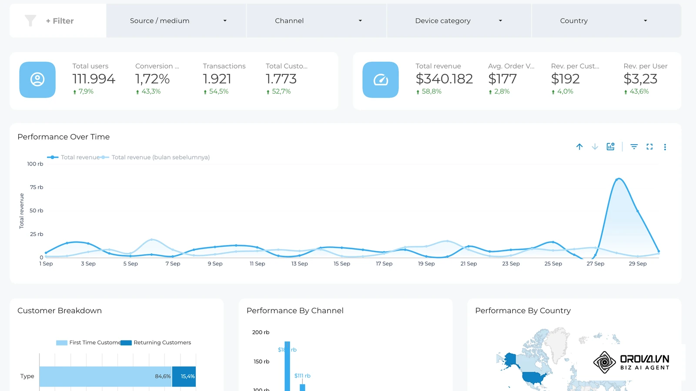Viewport: 696px width, 391px height.
Task: Click the Performance By Country title
Action: [x=523, y=311]
